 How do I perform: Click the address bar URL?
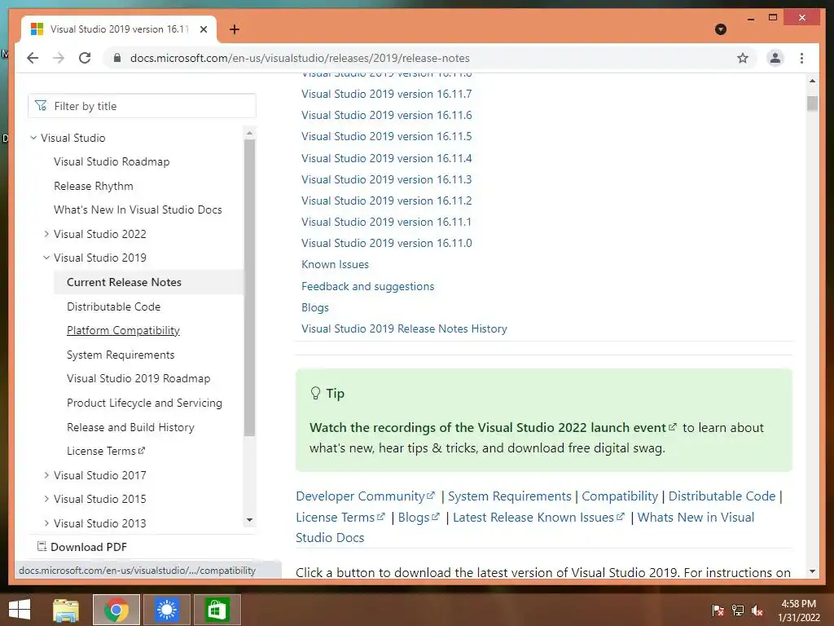(x=300, y=58)
